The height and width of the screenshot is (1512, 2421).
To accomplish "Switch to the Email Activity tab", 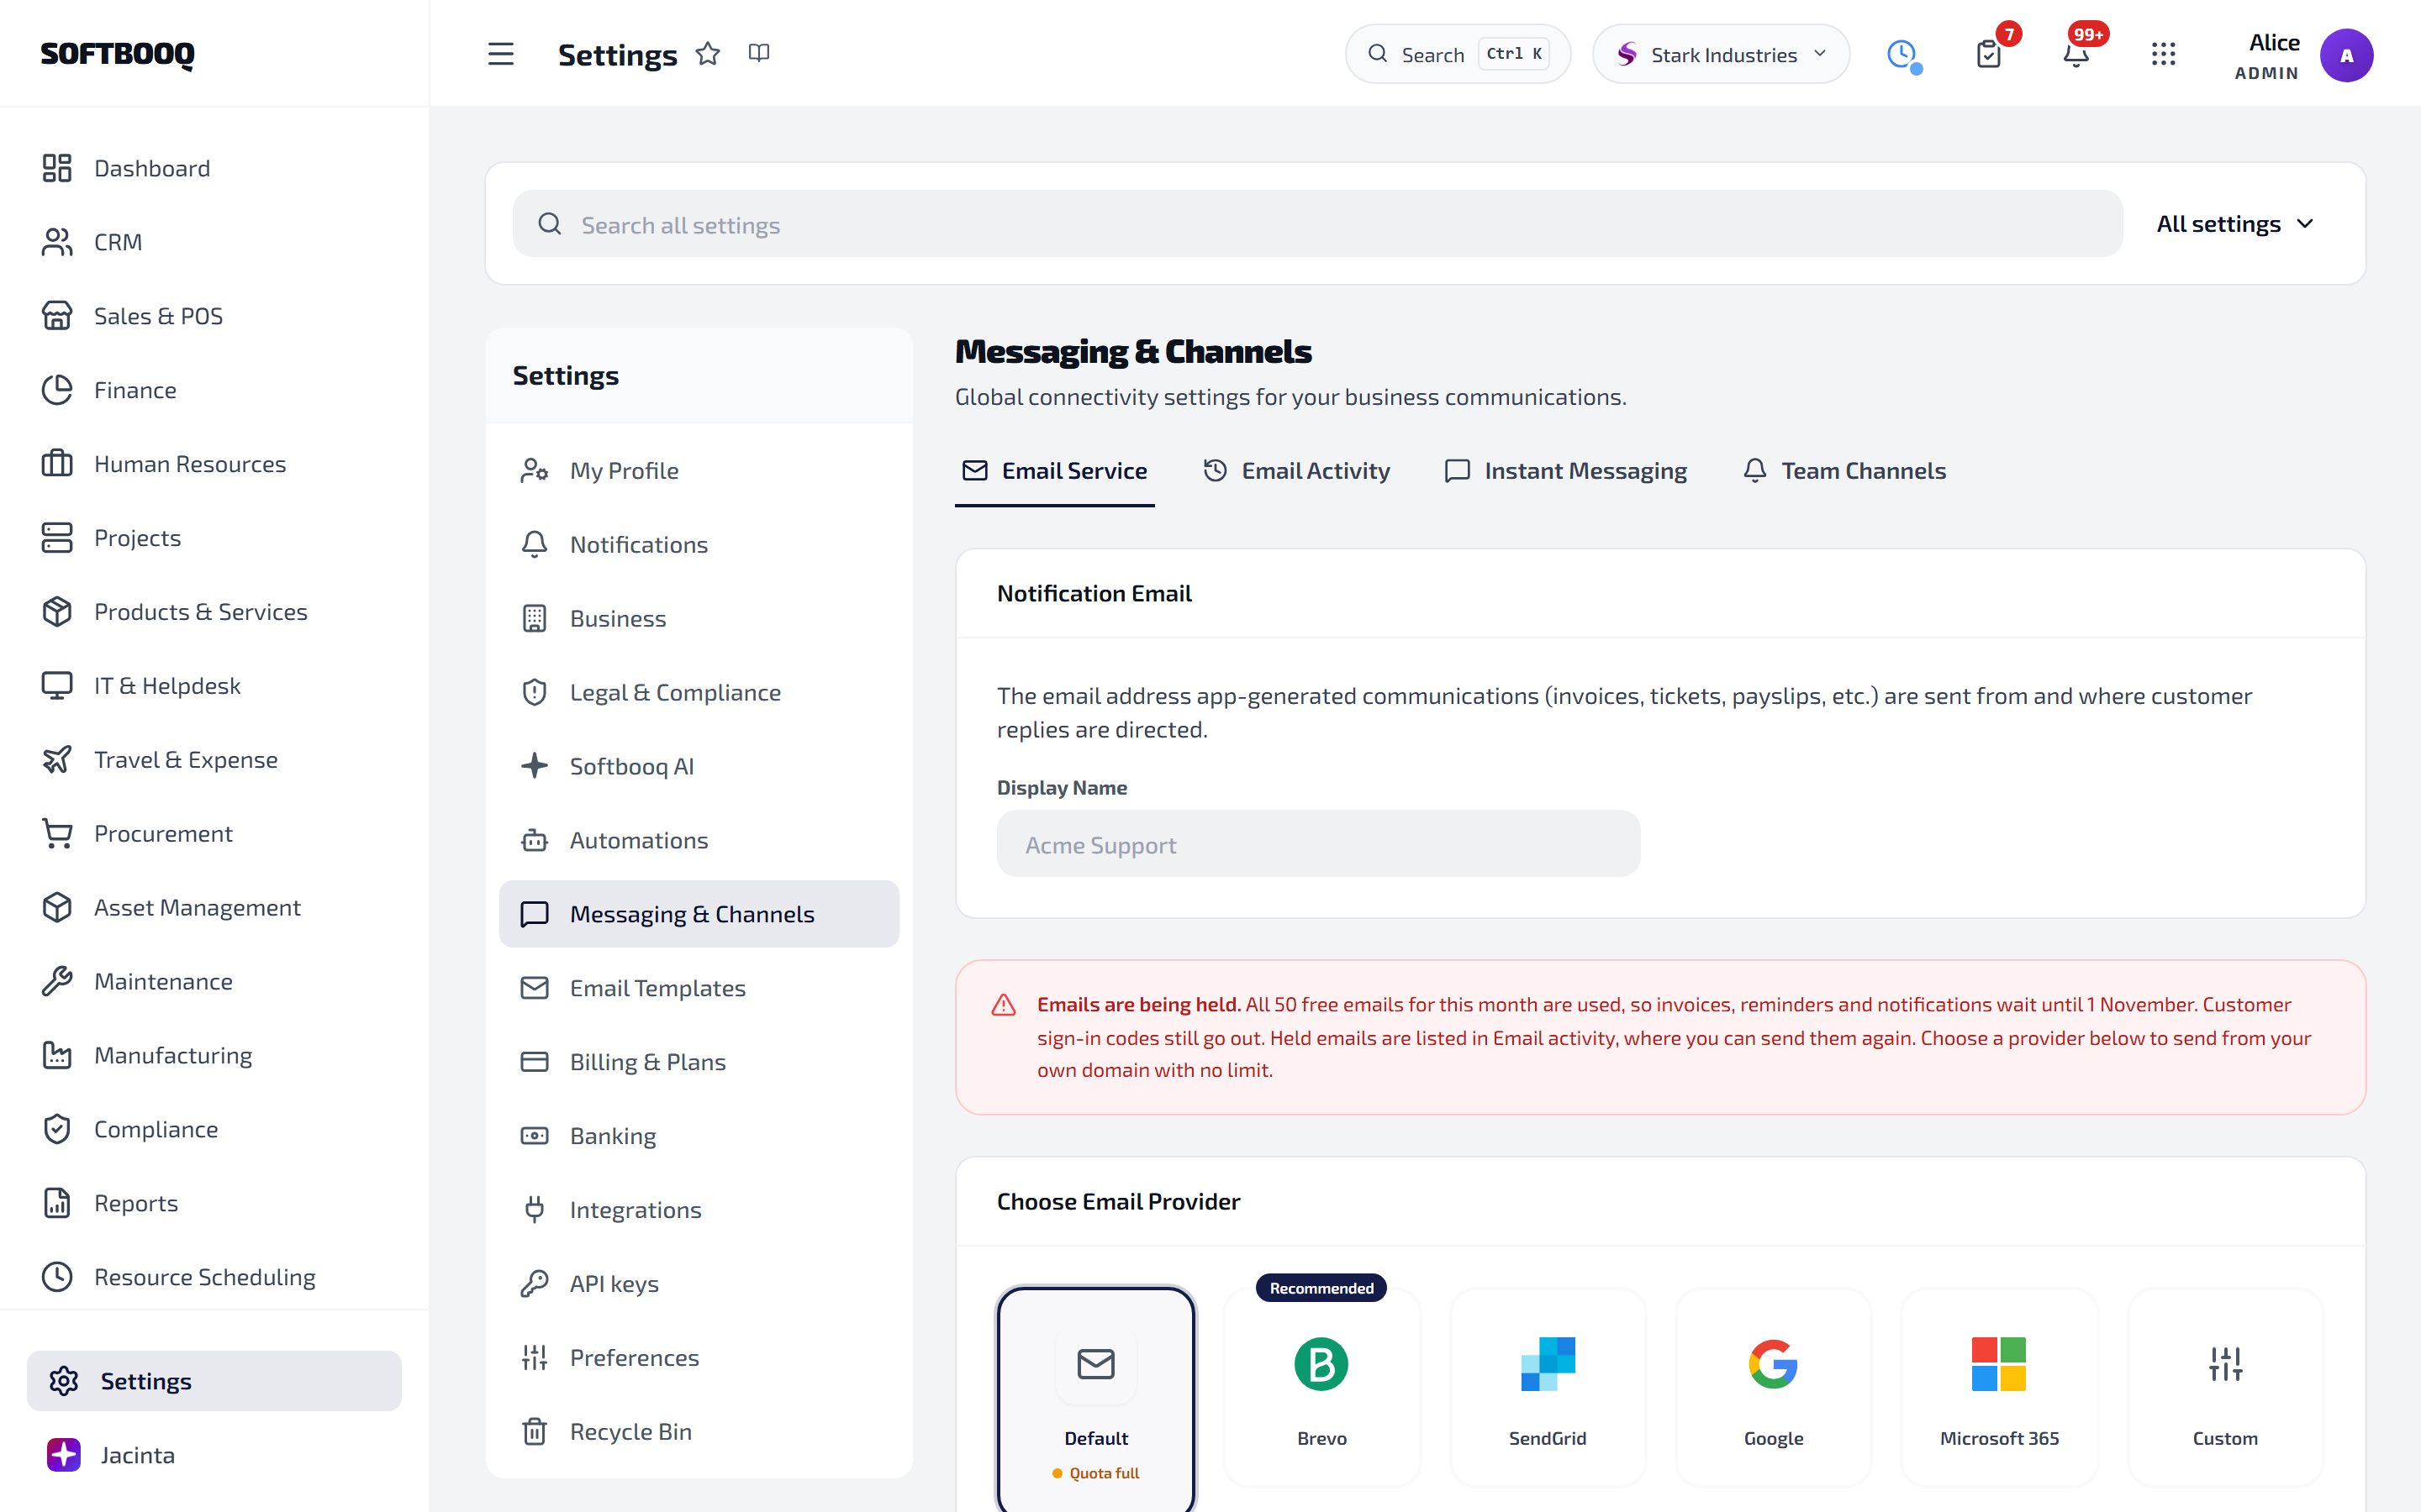I will (x=1296, y=471).
